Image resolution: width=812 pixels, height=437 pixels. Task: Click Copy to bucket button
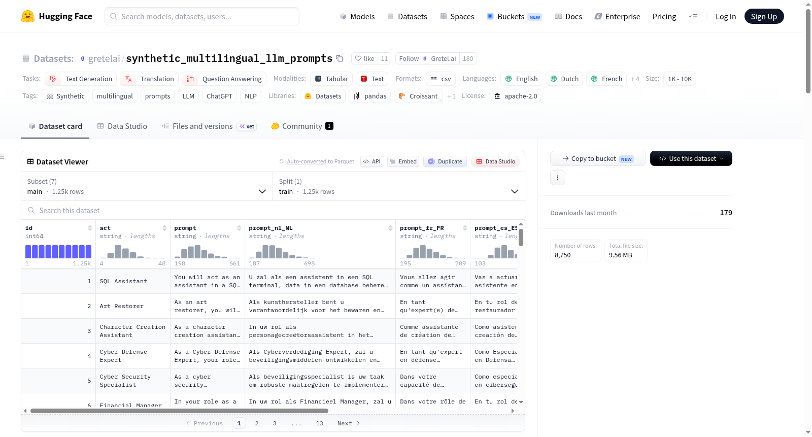598,158
